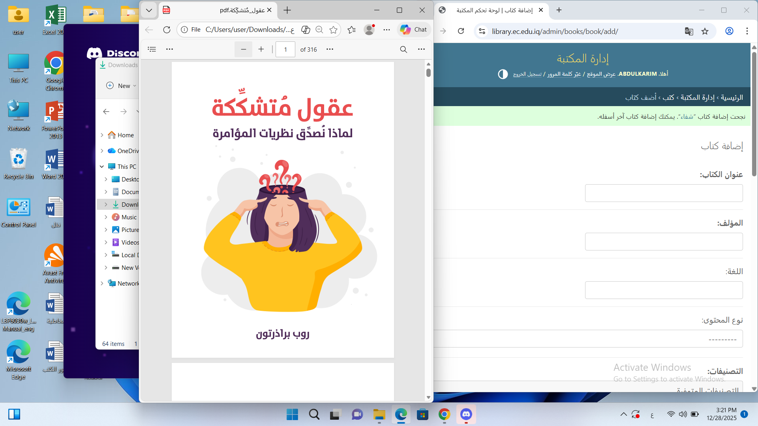Image resolution: width=758 pixels, height=426 pixels.
Task: Close the Edge PDF tab
Action: tap(269, 10)
